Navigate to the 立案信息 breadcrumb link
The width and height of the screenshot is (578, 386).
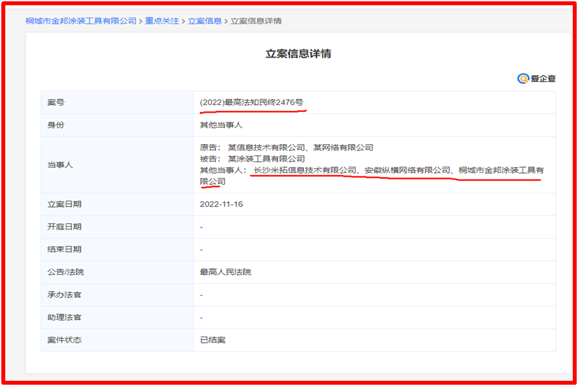coord(205,21)
